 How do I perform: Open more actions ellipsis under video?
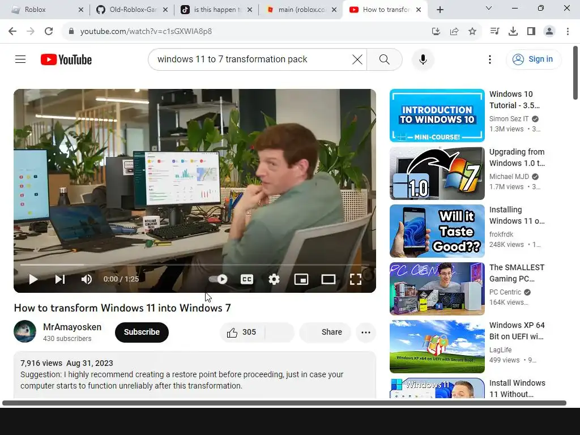(366, 332)
